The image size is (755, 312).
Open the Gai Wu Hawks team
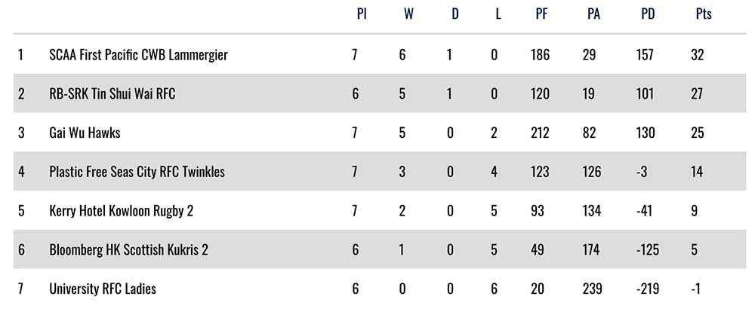click(85, 133)
